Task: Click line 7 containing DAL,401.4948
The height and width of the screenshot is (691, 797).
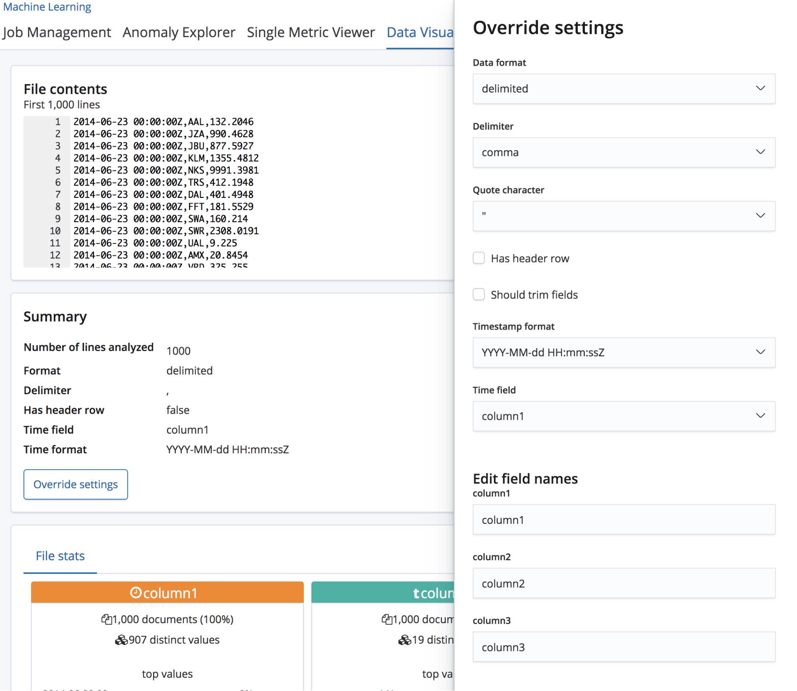Action: click(163, 195)
